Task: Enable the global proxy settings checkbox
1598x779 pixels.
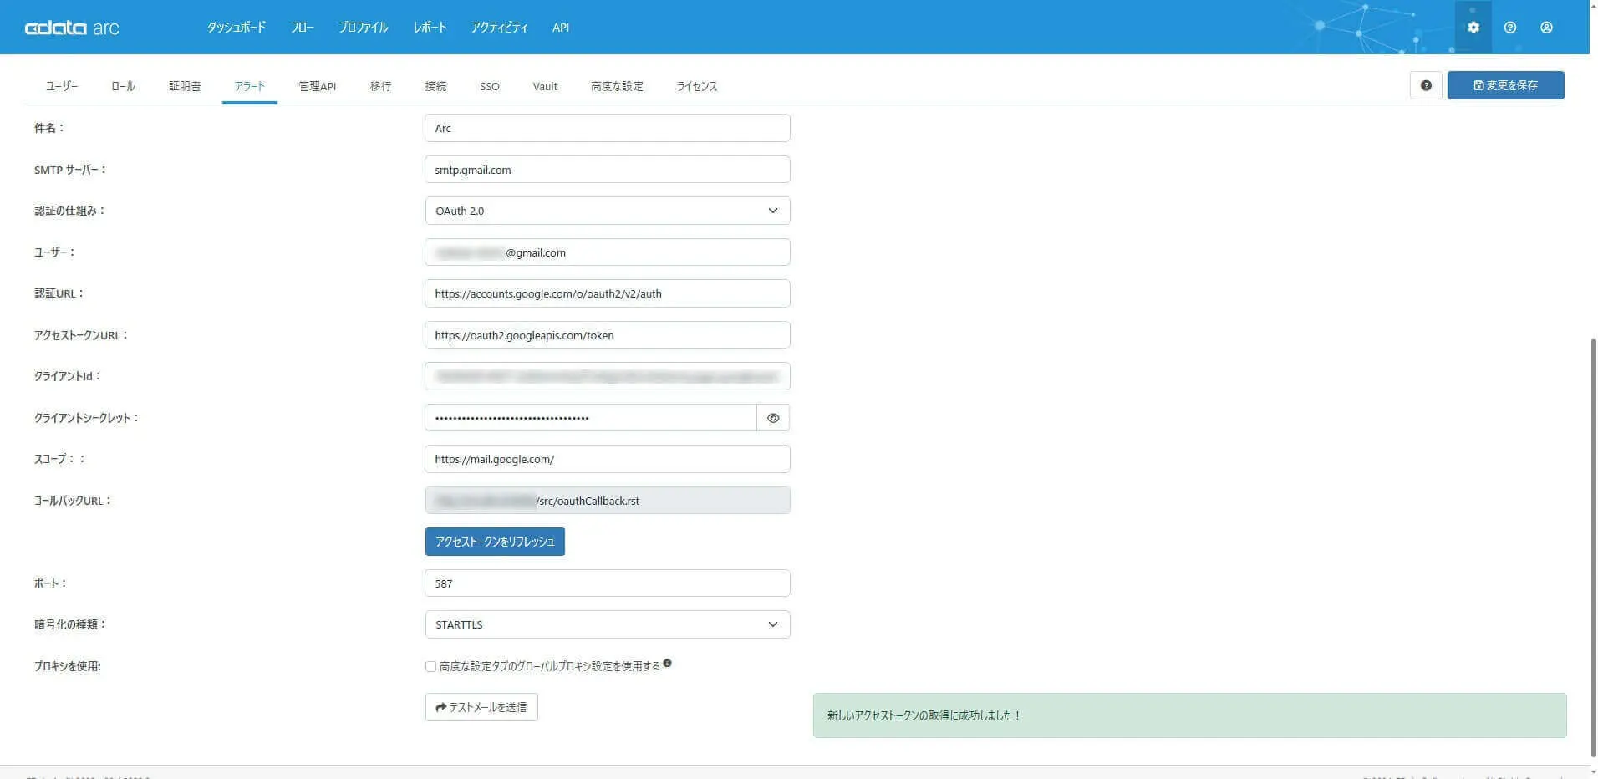Action: pos(430,666)
